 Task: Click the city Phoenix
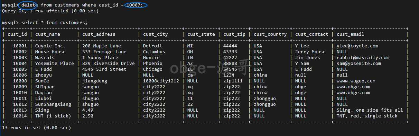point(153,64)
